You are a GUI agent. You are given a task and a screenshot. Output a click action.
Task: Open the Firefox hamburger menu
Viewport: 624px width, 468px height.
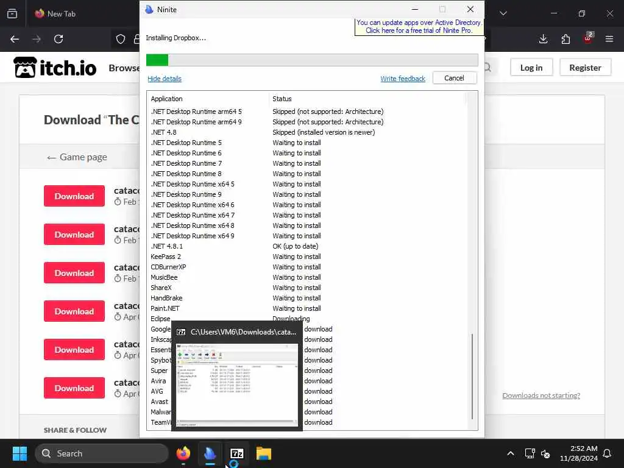pos(609,39)
